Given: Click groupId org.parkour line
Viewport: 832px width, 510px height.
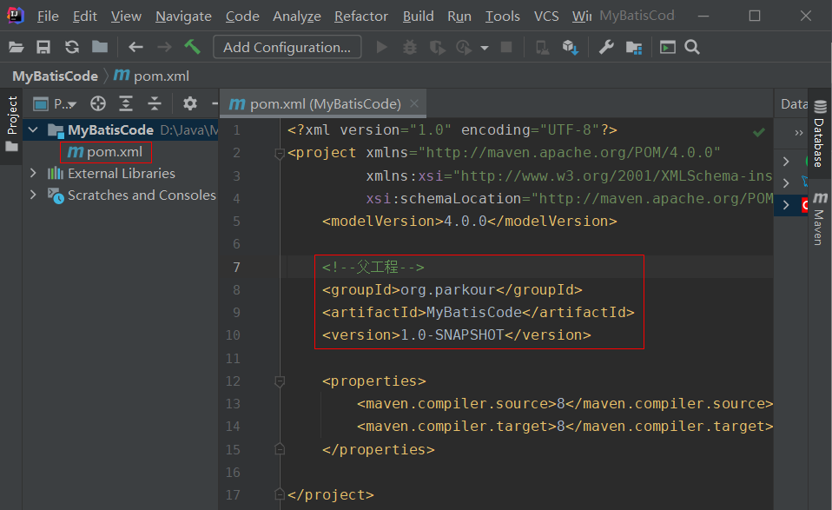Looking at the screenshot, I should tap(452, 290).
